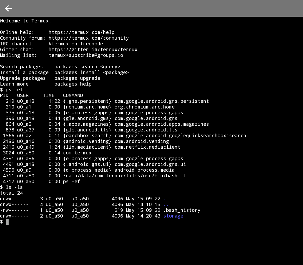The width and height of the screenshot is (303, 265).
Task: Click the USER column header
Action: click(x=23, y=95)
